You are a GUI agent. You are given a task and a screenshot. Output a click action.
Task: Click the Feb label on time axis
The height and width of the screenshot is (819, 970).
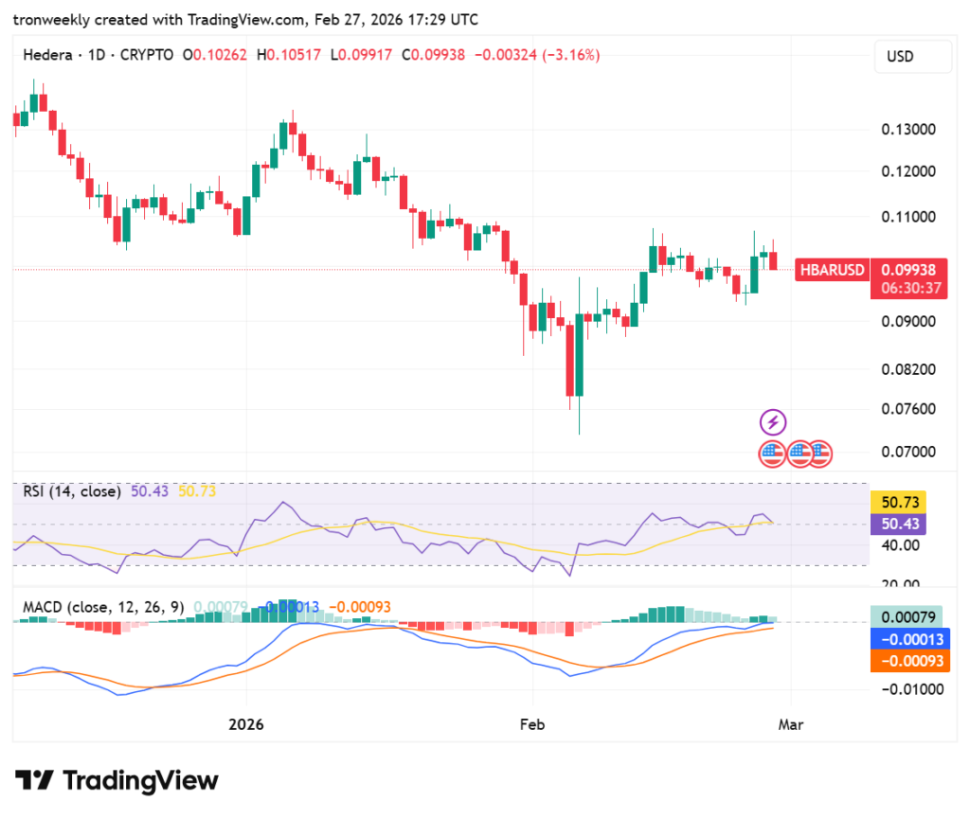click(x=532, y=724)
